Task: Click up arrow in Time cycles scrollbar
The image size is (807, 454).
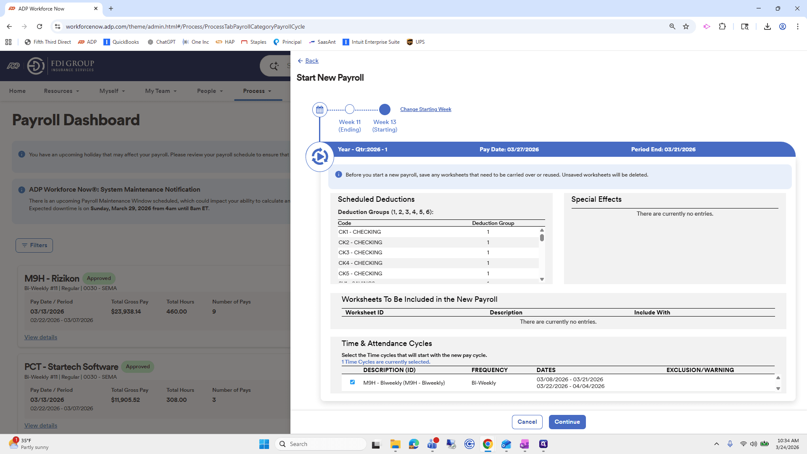Action: pyautogui.click(x=778, y=377)
